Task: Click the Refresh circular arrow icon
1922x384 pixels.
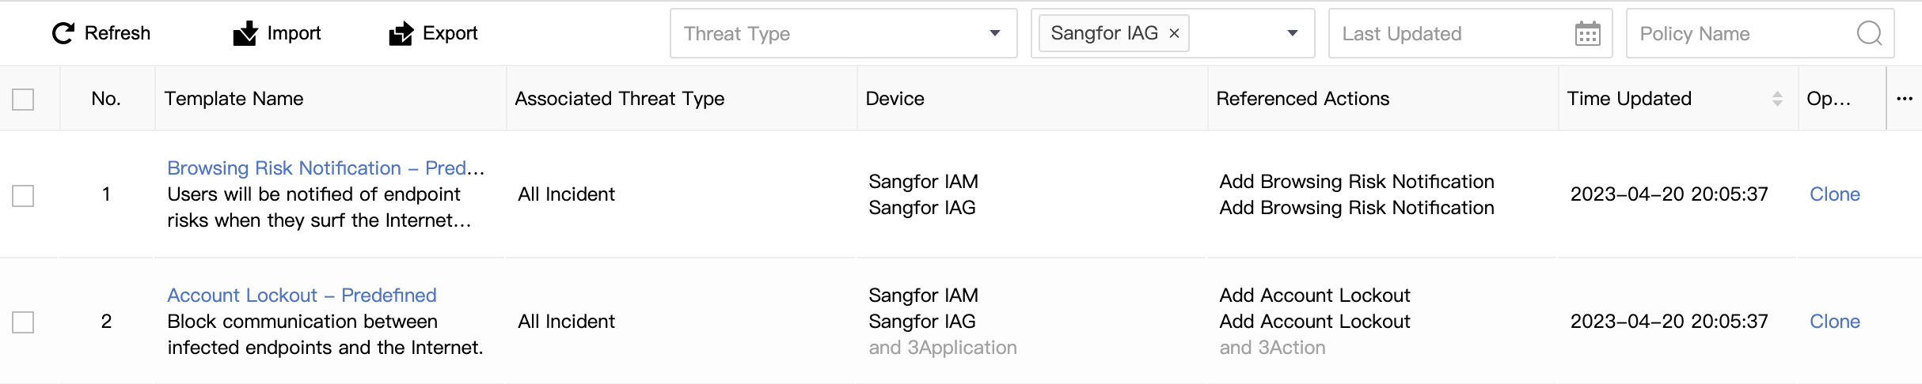Action: click(x=63, y=33)
